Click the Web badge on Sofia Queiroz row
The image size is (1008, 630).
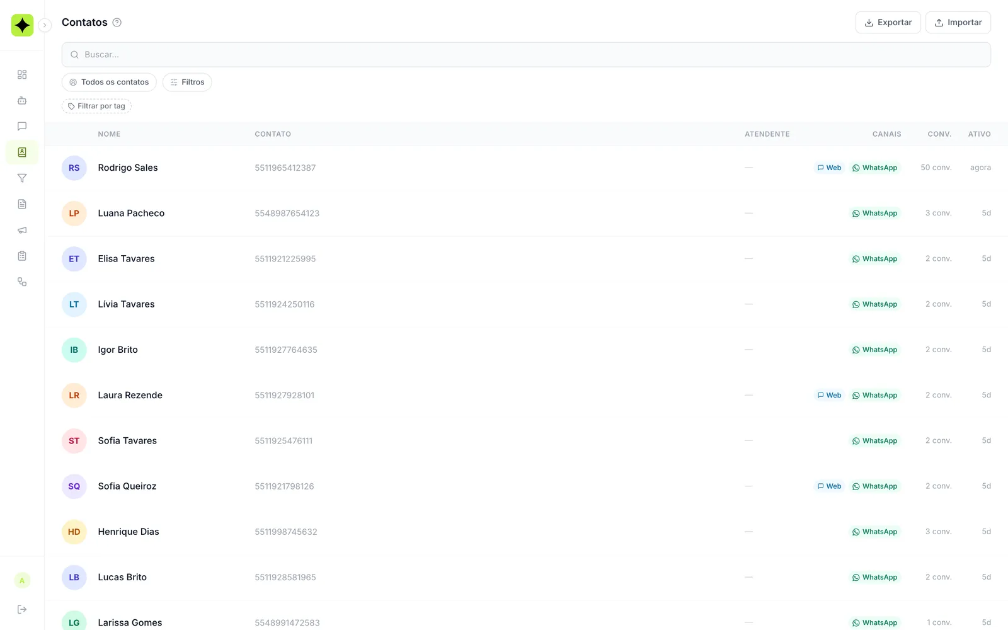tap(829, 486)
